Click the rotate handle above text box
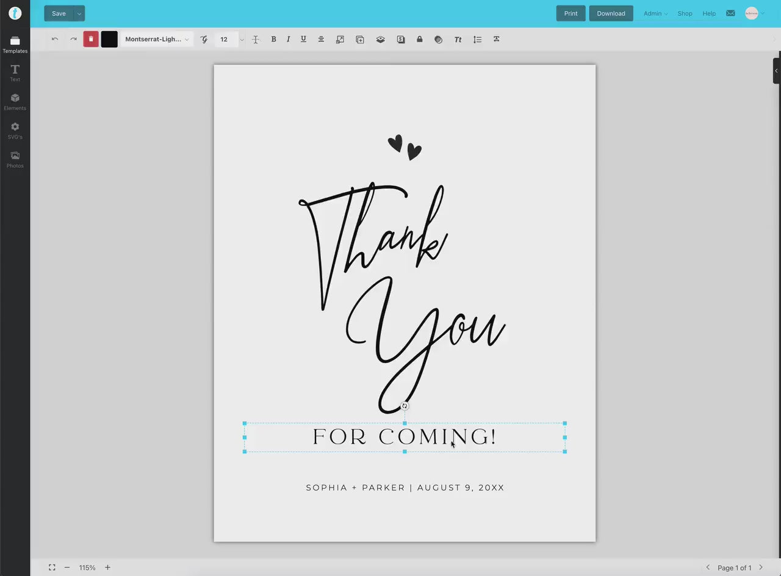781x576 pixels. click(405, 406)
